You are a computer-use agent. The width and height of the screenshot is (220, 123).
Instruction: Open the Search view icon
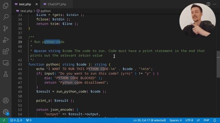click(5, 17)
